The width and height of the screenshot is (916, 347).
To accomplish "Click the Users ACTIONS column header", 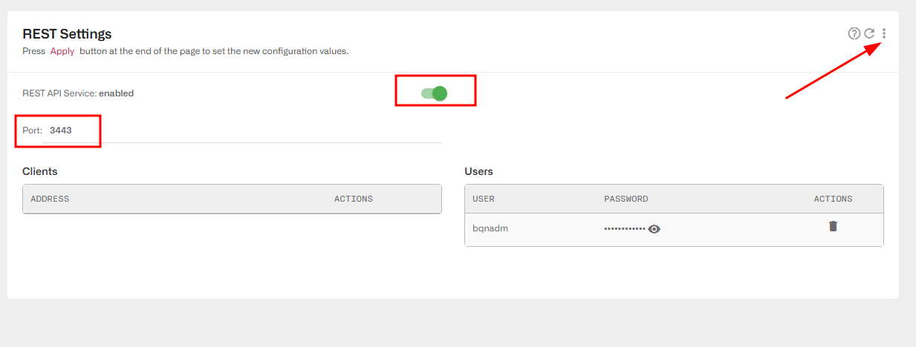I will pyautogui.click(x=833, y=199).
